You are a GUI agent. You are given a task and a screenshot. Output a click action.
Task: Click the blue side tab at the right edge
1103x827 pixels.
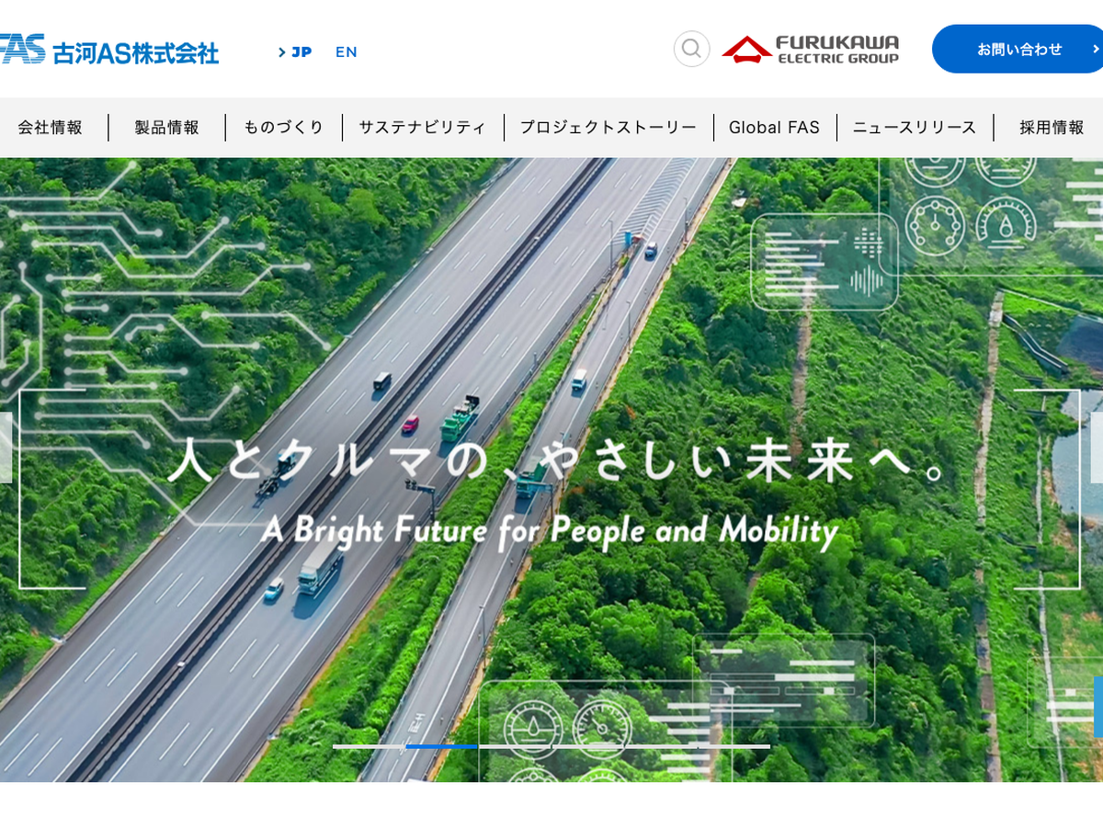pos(1097,707)
